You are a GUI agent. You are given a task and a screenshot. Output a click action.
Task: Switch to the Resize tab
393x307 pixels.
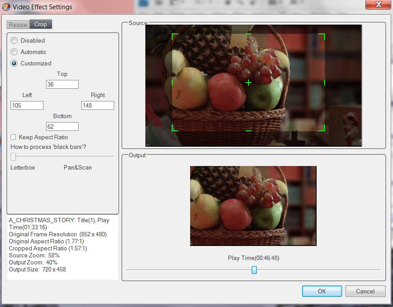(x=18, y=25)
